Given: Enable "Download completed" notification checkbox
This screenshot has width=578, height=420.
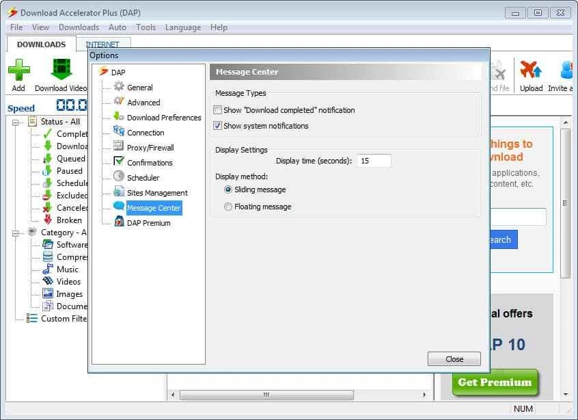Looking at the screenshot, I should coord(218,110).
